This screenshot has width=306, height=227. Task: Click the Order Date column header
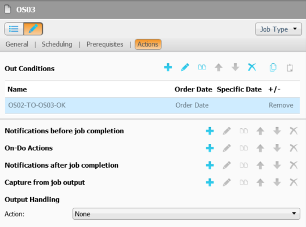[x=193, y=89]
